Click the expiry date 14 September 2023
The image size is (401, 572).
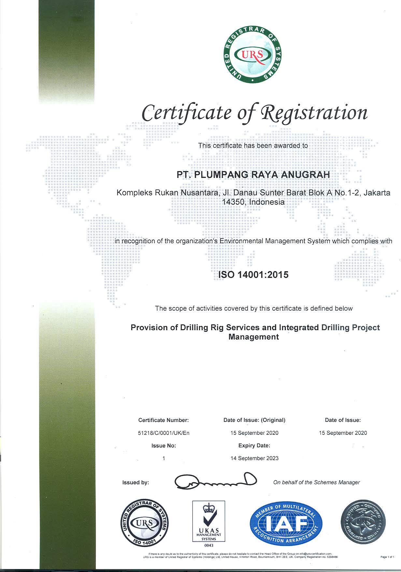click(254, 458)
